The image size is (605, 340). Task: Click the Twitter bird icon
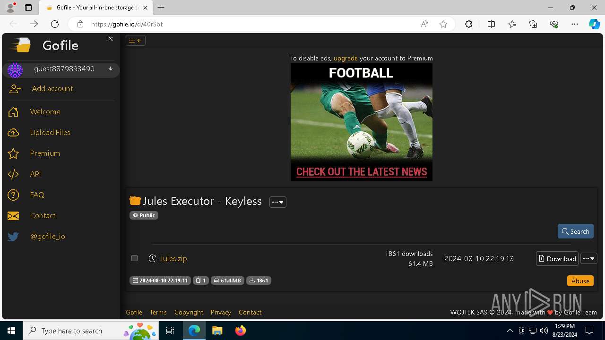click(x=13, y=237)
